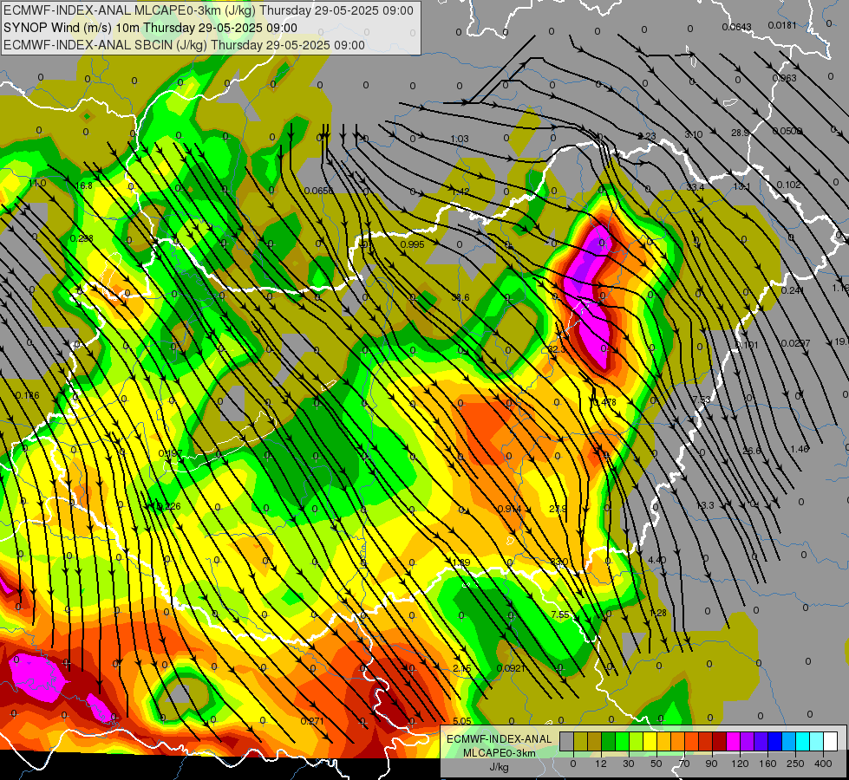
Task: Click the map value 32.3
Action: click(557, 349)
